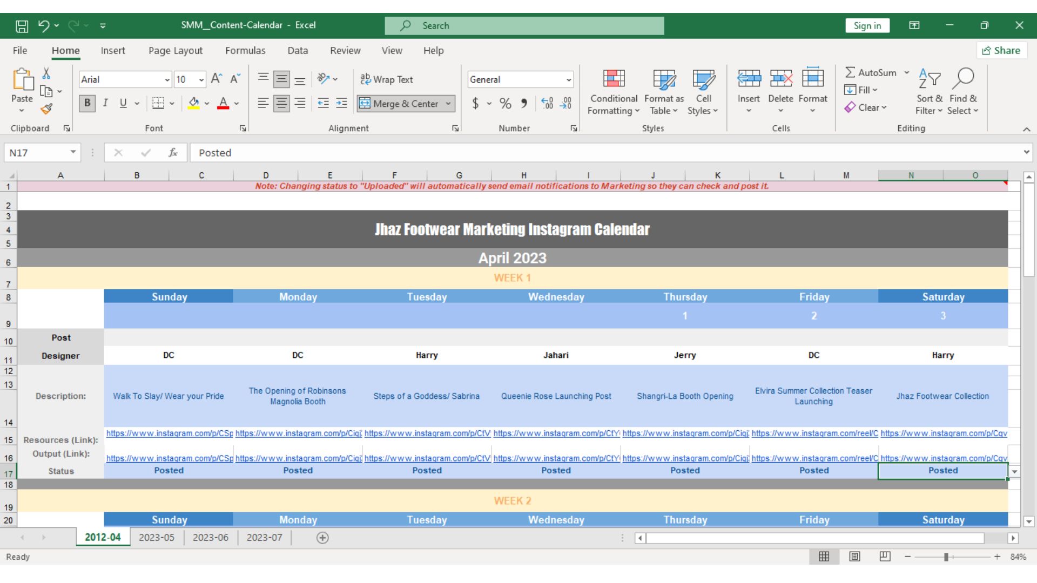Add a new sheet with plus icon

[x=322, y=538]
